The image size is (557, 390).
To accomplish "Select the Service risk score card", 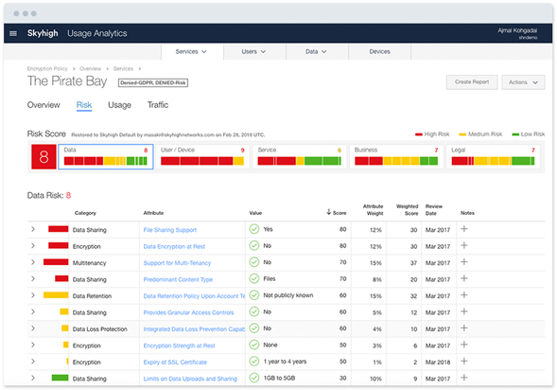I will click(x=299, y=157).
